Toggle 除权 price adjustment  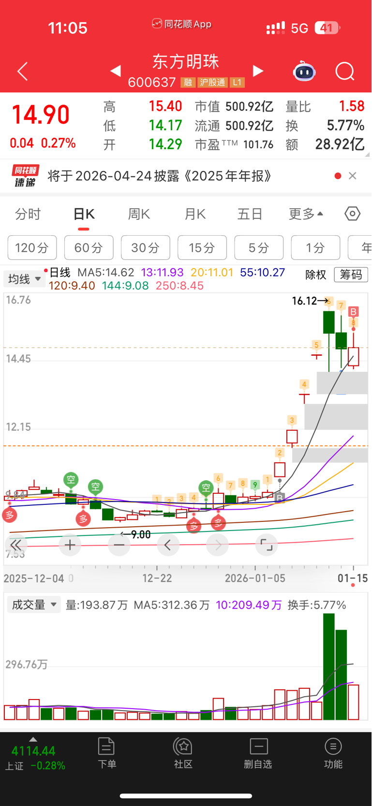point(315,275)
